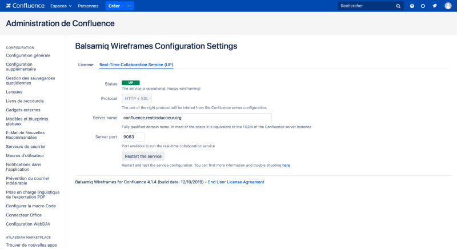Focus the Rechercher search box
Screen dimensions: 457x249
(x=366, y=6)
